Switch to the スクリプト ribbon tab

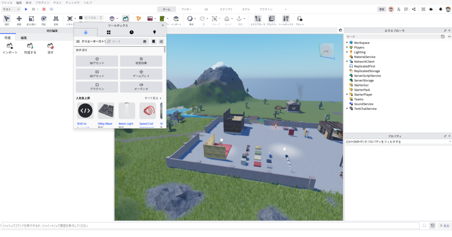click(226, 9)
